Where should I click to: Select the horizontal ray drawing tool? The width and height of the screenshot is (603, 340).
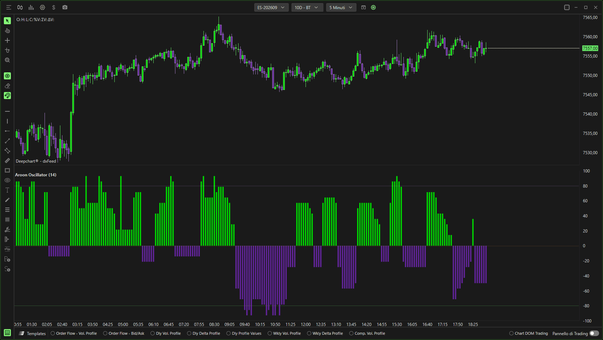coord(7,131)
